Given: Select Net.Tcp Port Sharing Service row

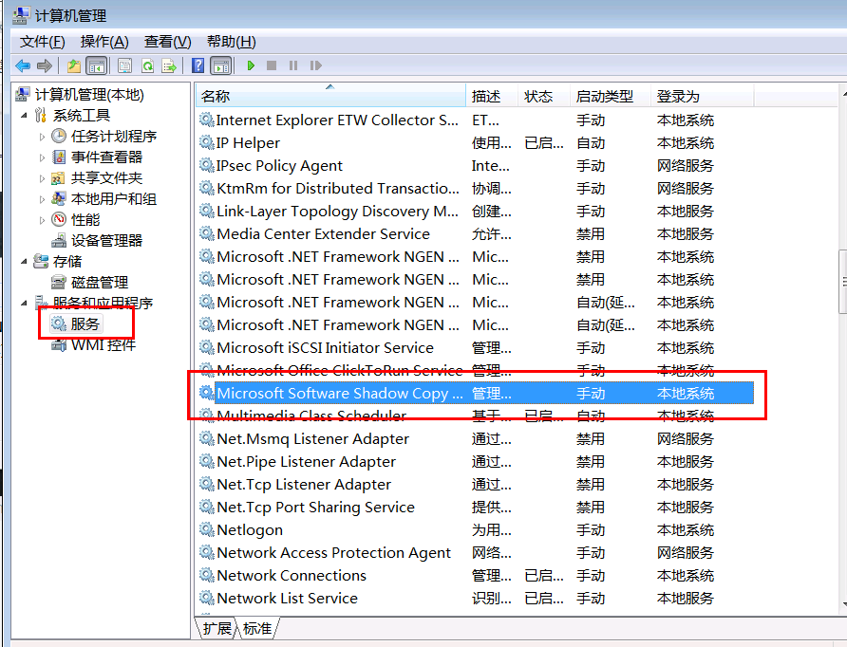Looking at the screenshot, I should pos(476,507).
